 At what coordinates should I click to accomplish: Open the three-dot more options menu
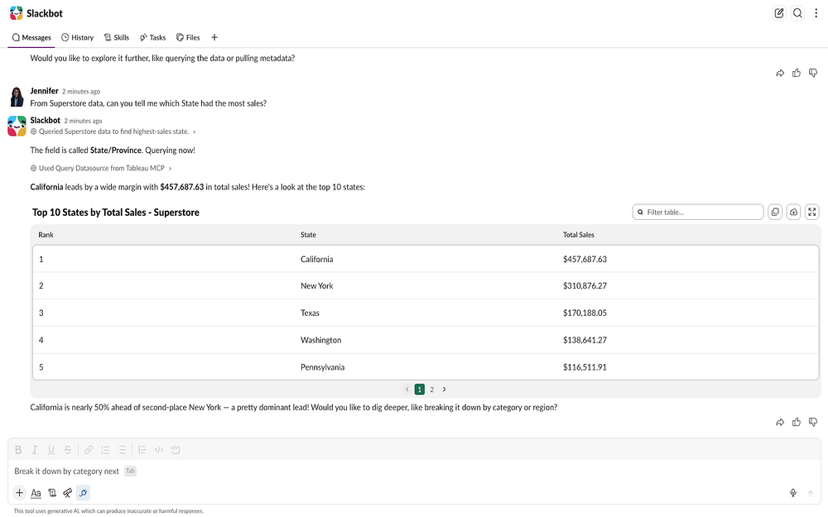816,13
